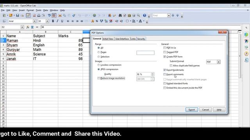Open the Format menu
This screenshot has height=140, width=250.
[x=30, y=10]
